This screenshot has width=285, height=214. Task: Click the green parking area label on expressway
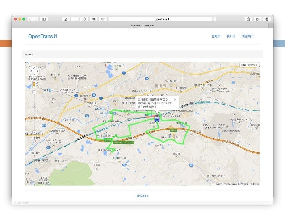coord(123,143)
